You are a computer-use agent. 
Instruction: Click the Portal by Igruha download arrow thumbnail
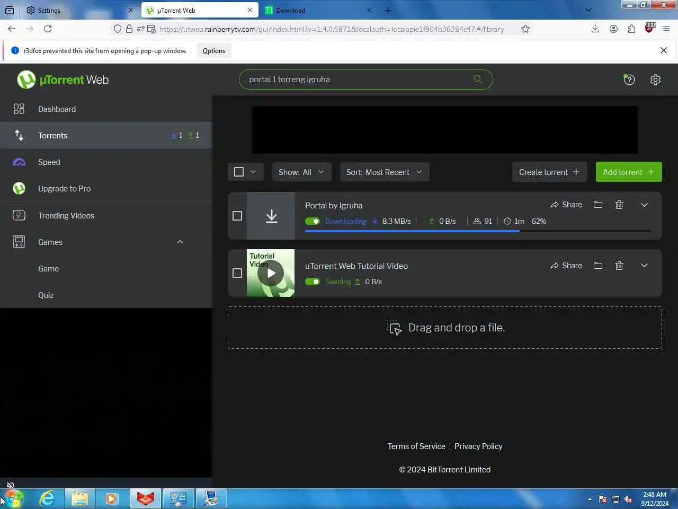tap(271, 216)
